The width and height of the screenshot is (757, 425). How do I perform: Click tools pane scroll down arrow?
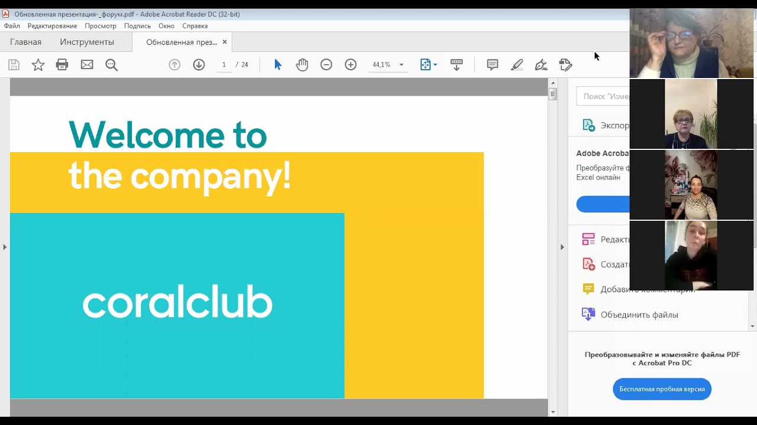pos(752,326)
